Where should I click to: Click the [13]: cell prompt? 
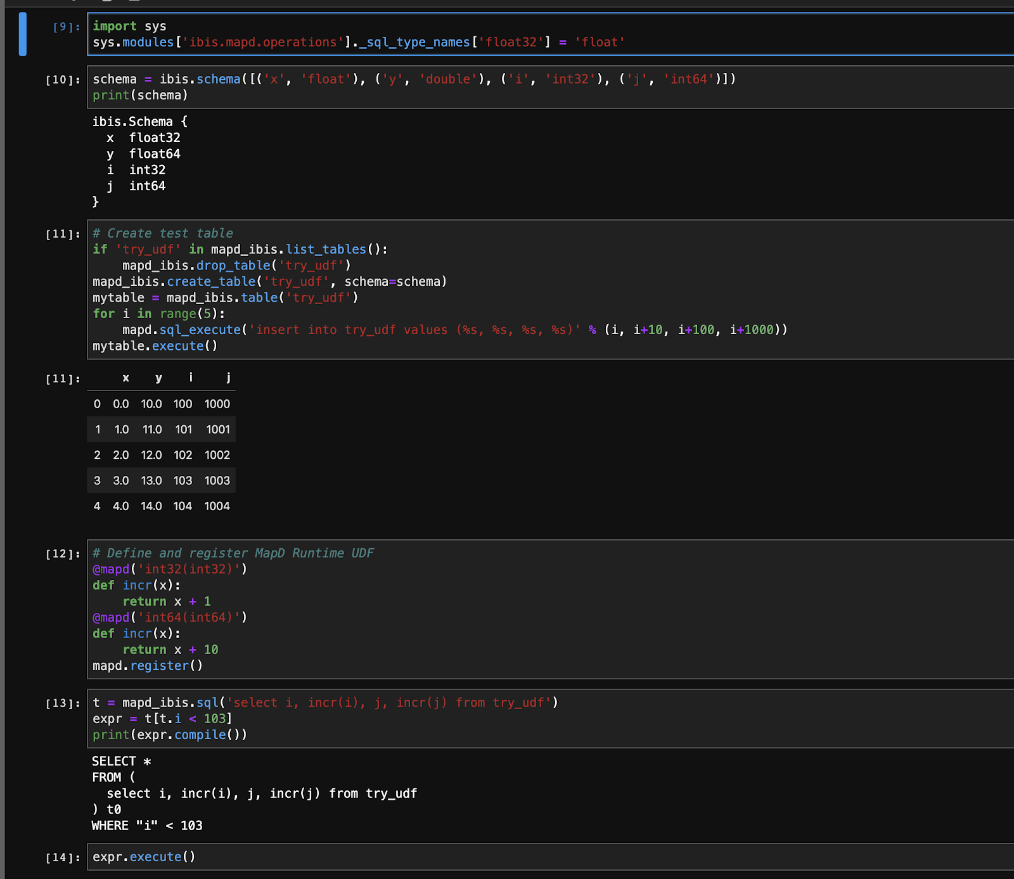tap(63, 703)
